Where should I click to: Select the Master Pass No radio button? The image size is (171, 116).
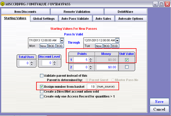113,80
